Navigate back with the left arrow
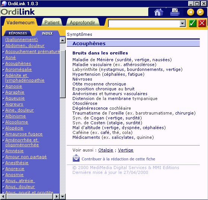208x200 pixels. [190, 12]
